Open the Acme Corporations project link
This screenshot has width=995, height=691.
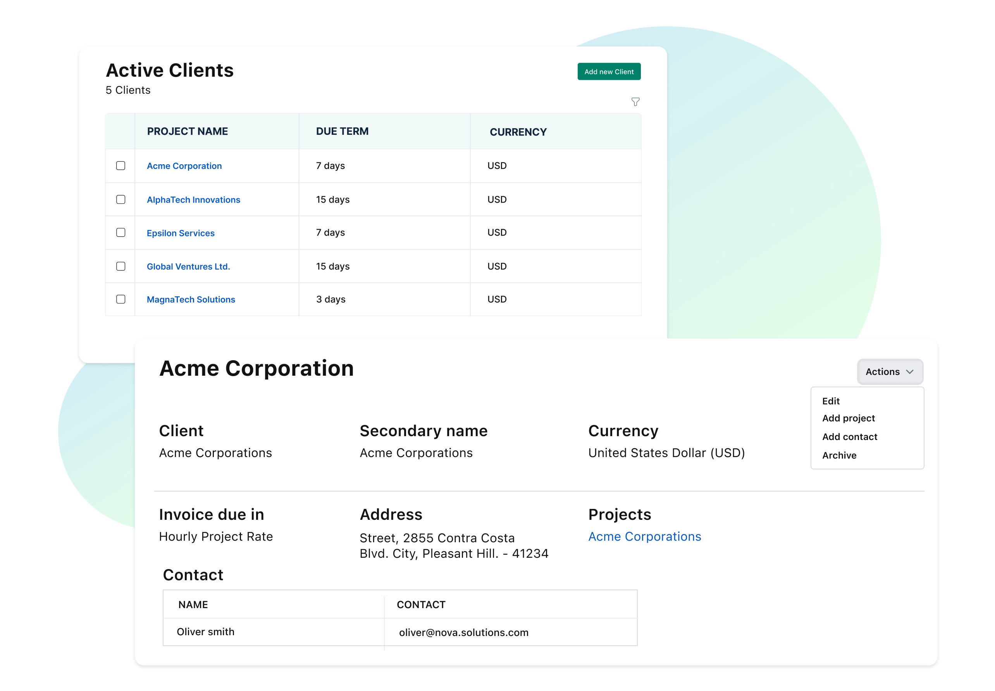(x=644, y=536)
